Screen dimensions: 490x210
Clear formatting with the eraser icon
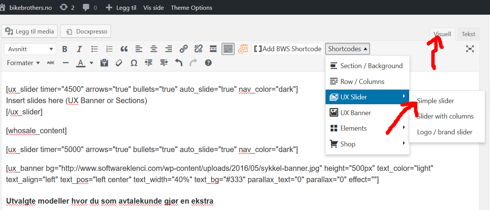point(119,63)
